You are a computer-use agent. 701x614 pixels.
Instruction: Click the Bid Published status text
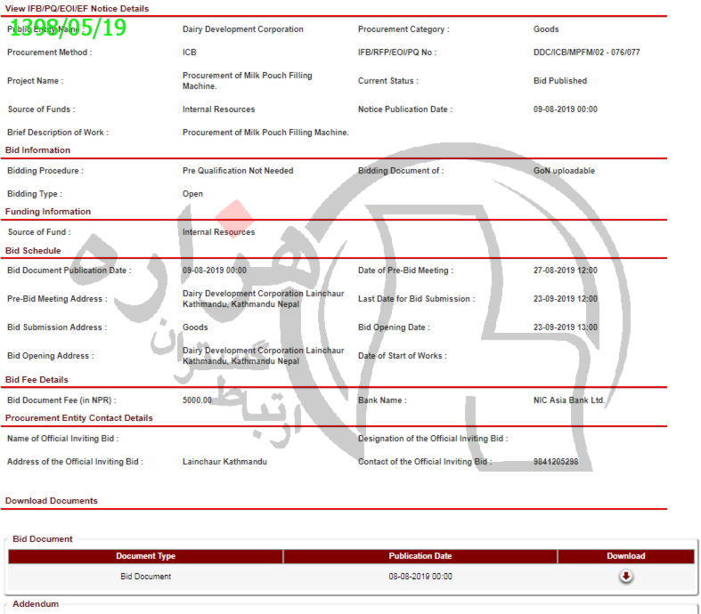tap(559, 81)
